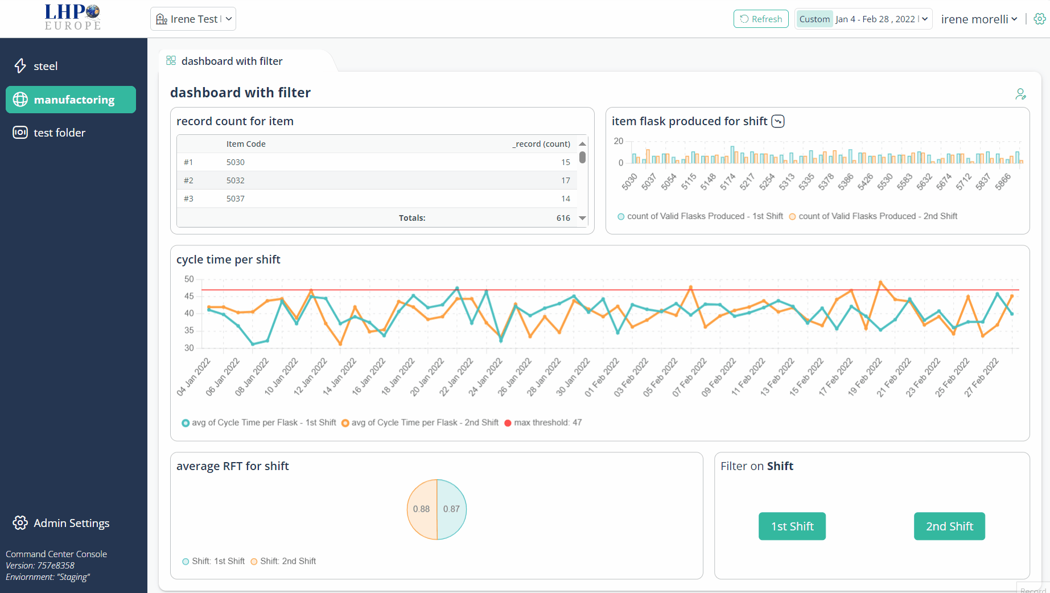The image size is (1050, 593).
Task: Click the globe icon beside manufactoring
Action: click(x=20, y=100)
